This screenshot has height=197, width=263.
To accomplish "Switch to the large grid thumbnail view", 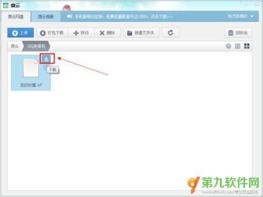I will pos(247,46).
